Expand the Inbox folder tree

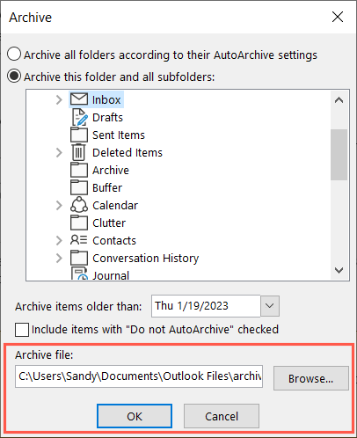coord(59,99)
